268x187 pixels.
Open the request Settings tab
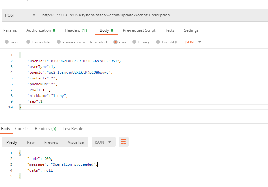191,30
